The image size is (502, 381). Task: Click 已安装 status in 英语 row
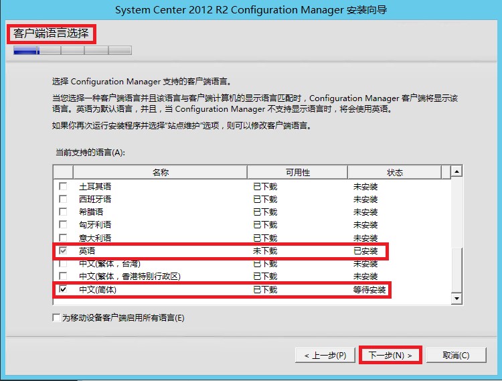(365, 250)
